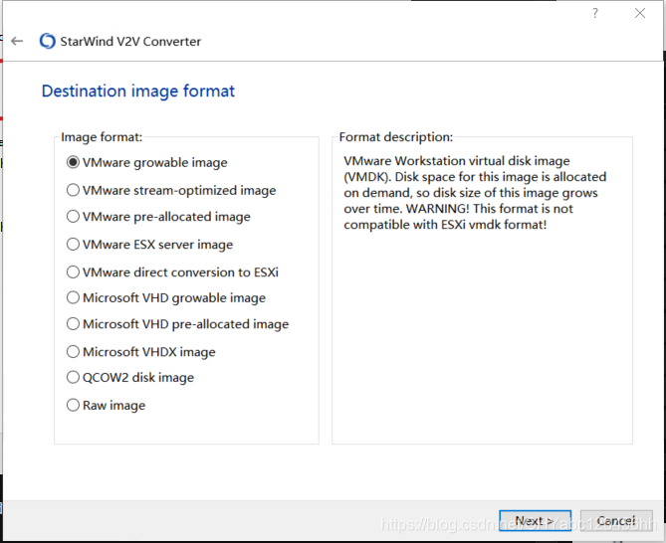Click the Destination image format heading
This screenshot has width=666, height=543.
138,91
